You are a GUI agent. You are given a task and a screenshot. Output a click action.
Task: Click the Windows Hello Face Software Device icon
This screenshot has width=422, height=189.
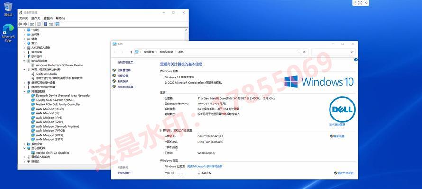click(x=33, y=65)
